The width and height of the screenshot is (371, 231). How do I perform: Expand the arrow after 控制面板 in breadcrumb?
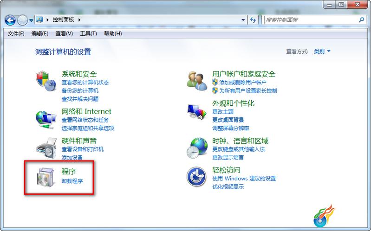tap(79, 20)
